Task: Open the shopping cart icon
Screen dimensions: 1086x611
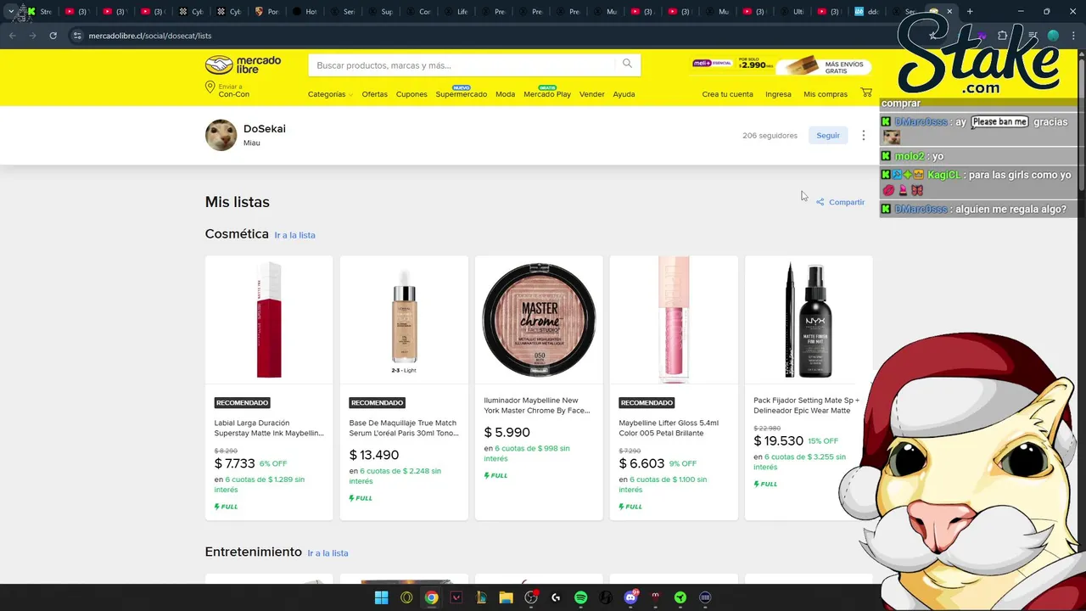Action: 865,92
